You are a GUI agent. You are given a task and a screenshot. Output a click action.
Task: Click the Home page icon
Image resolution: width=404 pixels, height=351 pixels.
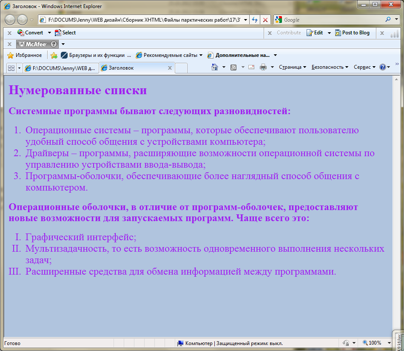(215, 67)
